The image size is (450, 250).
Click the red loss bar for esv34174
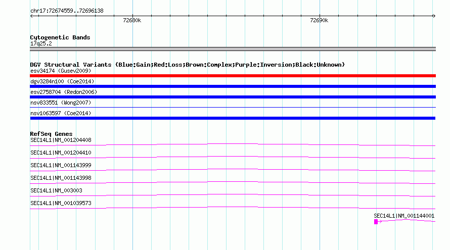click(x=233, y=76)
